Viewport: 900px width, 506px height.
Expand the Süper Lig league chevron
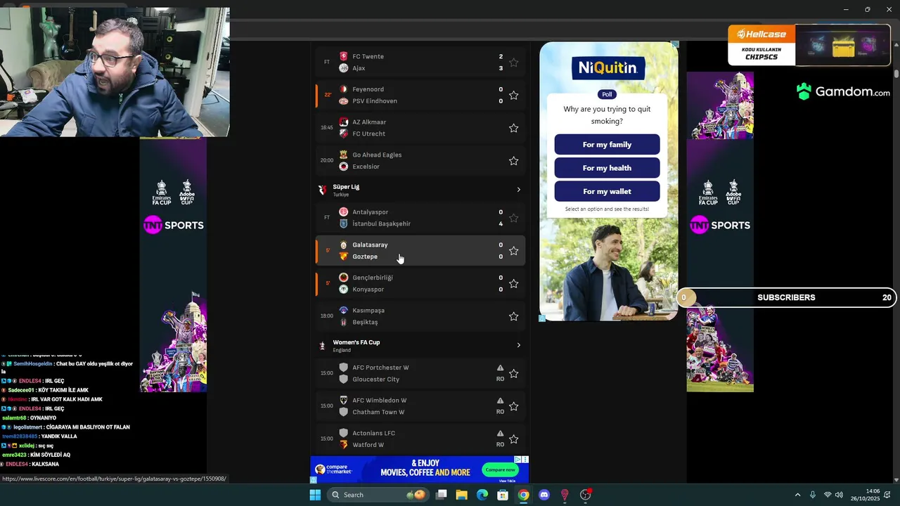[x=519, y=190]
